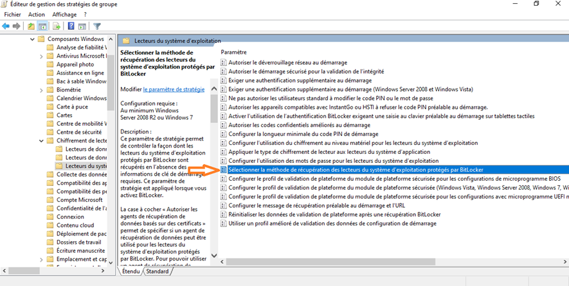
Task: Open the Action menu
Action: pos(37,15)
